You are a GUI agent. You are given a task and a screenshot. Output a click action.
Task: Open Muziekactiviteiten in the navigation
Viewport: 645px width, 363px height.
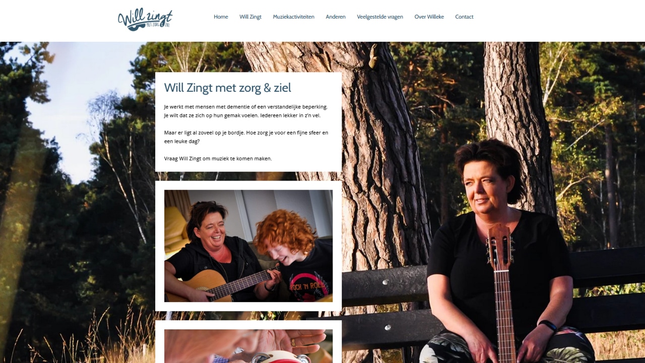pyautogui.click(x=293, y=17)
